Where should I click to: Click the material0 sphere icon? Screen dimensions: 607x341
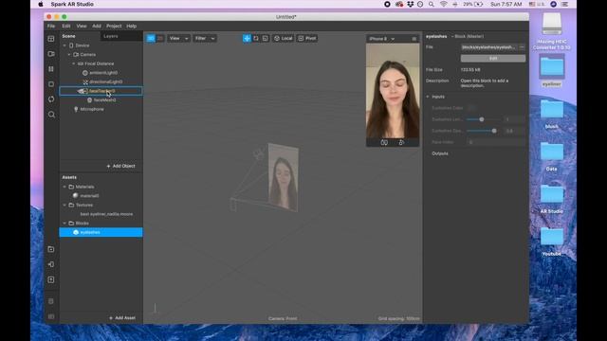click(x=76, y=196)
